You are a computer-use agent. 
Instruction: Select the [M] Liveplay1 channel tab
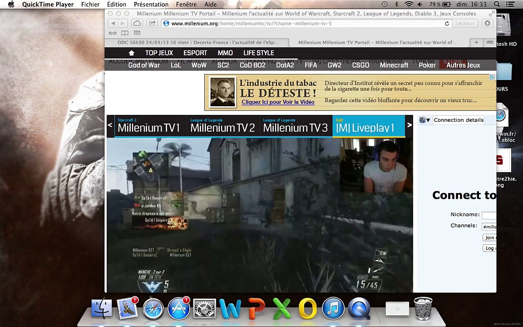tap(369, 126)
